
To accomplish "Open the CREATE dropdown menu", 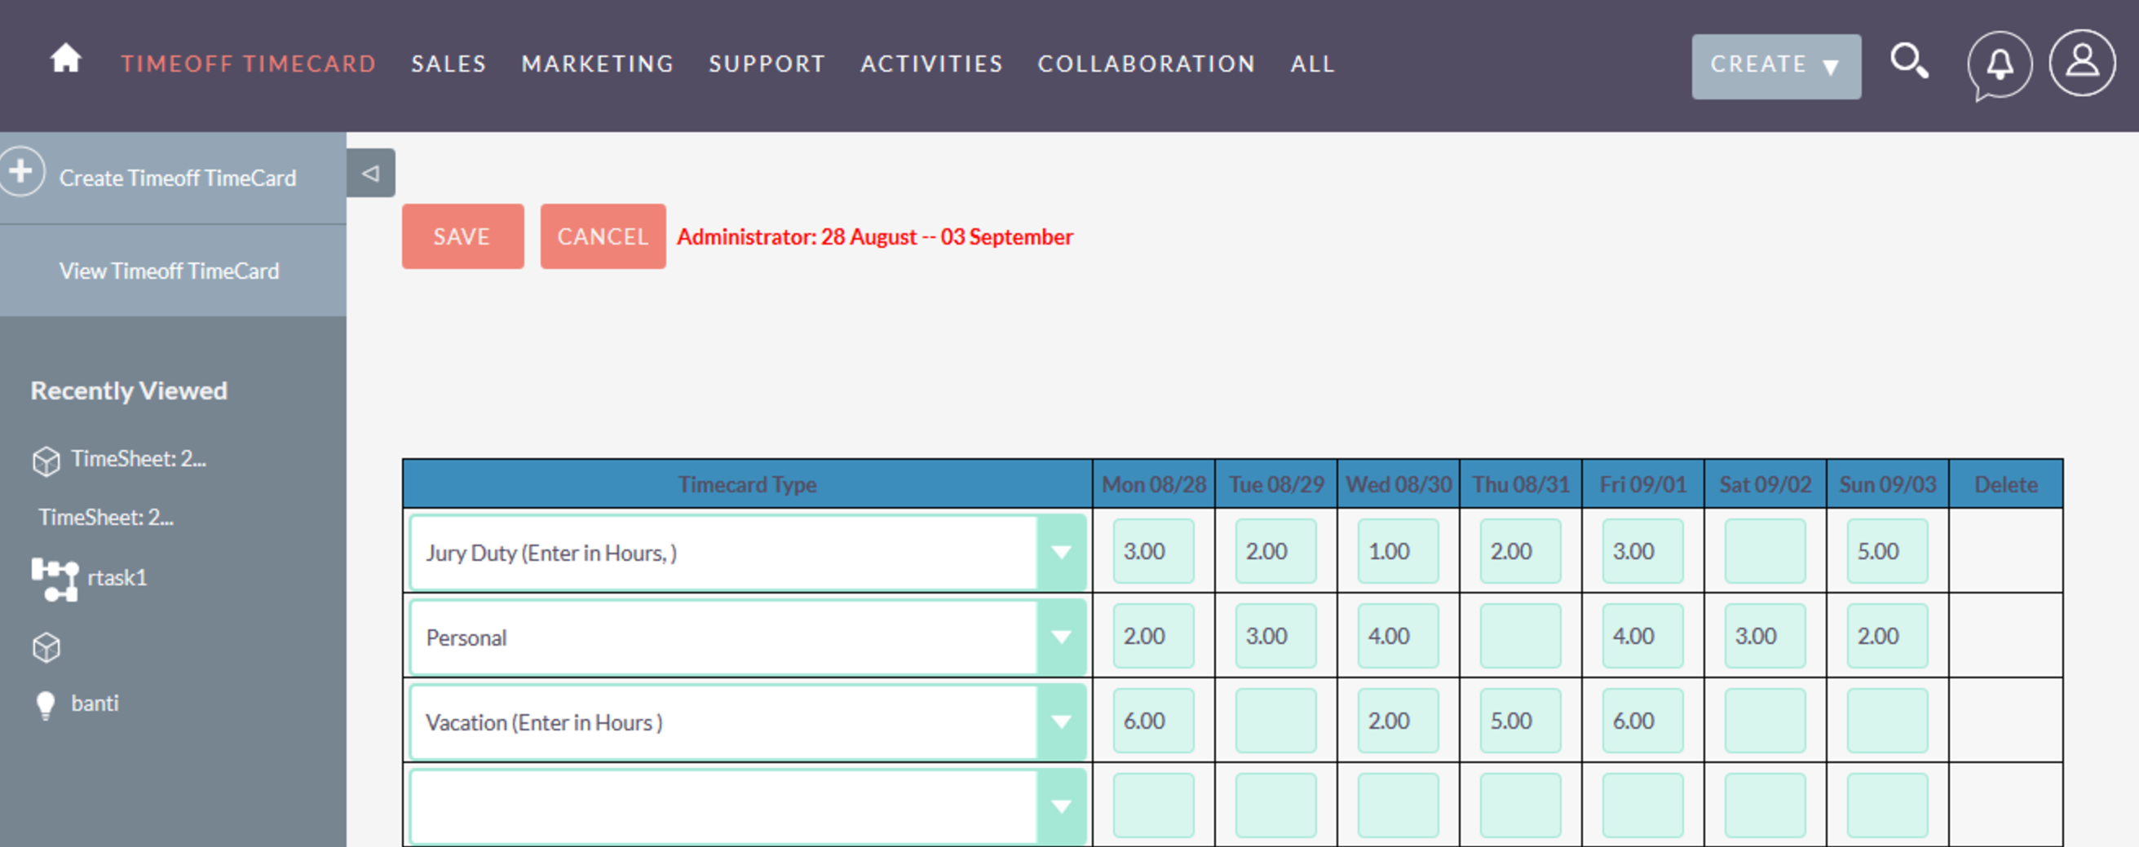I will [1776, 64].
